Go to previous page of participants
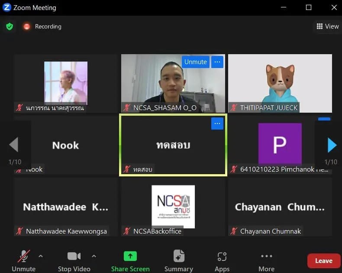 [14, 145]
